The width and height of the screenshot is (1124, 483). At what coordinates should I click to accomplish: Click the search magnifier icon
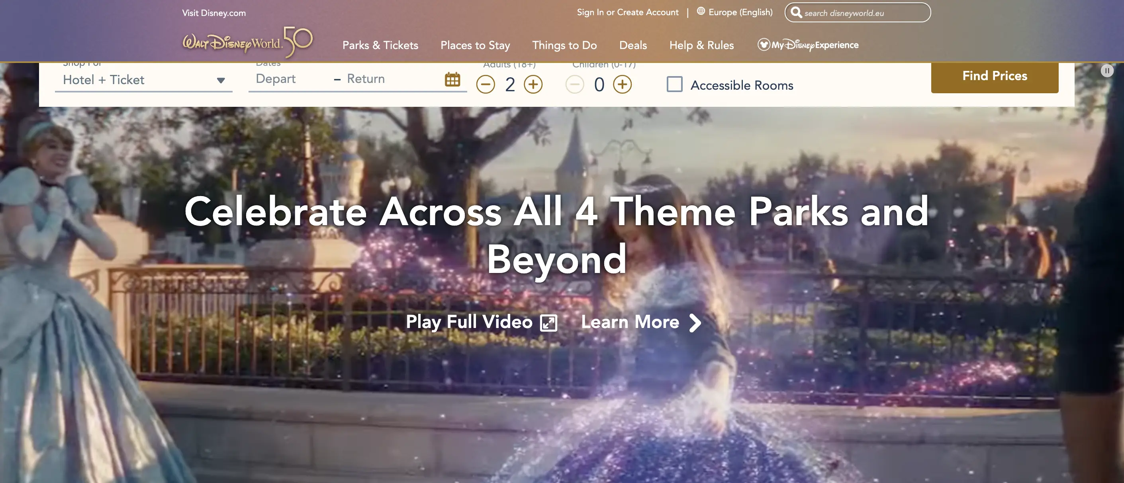tap(796, 12)
